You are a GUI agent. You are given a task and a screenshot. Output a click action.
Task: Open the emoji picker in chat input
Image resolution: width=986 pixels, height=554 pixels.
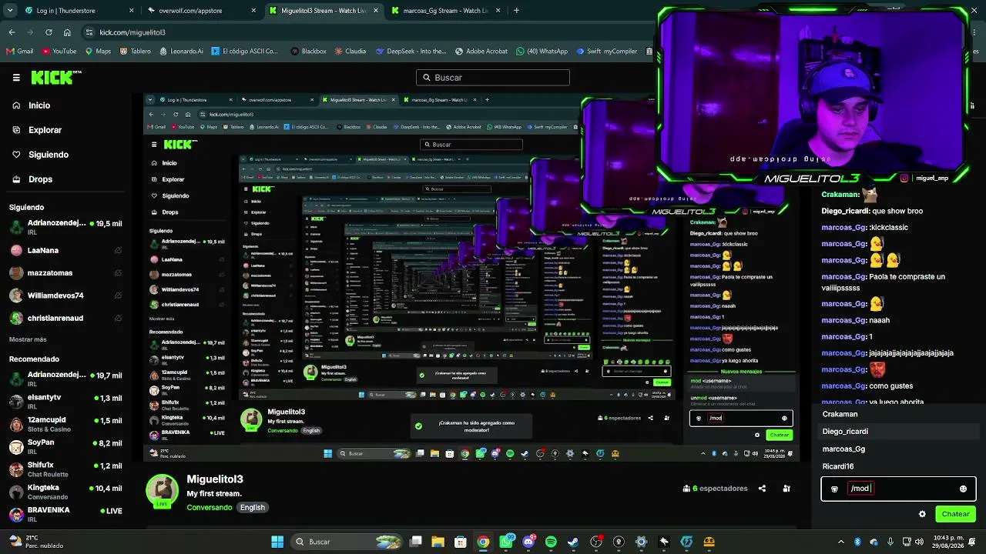[x=963, y=489]
